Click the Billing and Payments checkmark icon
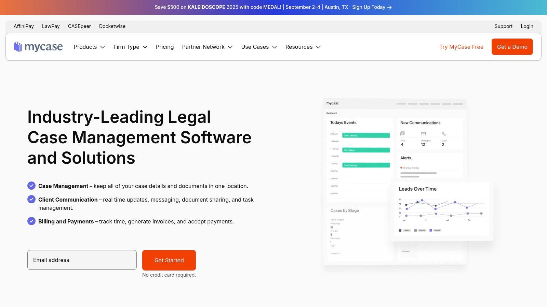Image resolution: width=547 pixels, height=307 pixels. coord(31,221)
